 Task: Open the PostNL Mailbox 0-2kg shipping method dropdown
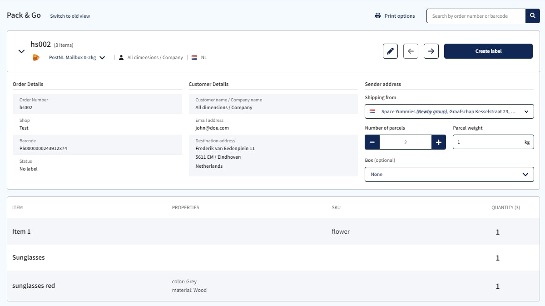point(77,58)
